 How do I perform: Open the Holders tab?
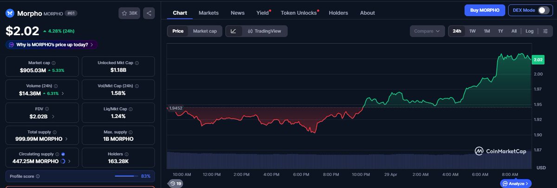pos(338,13)
